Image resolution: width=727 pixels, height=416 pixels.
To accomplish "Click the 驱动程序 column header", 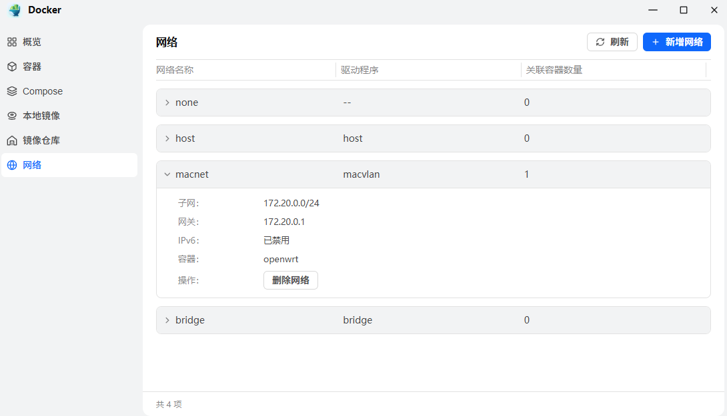I will point(360,70).
